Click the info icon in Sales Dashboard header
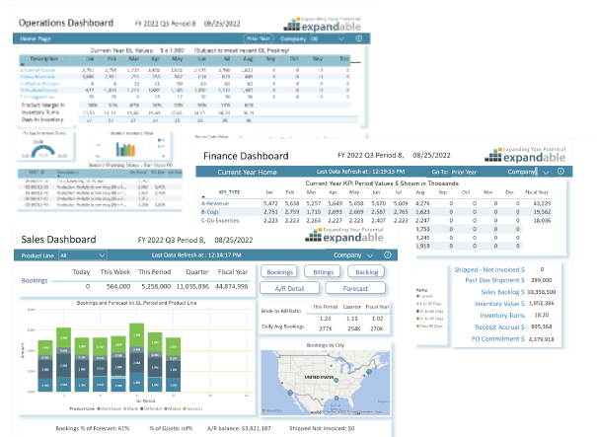This screenshot has width=597, height=437. point(384,254)
